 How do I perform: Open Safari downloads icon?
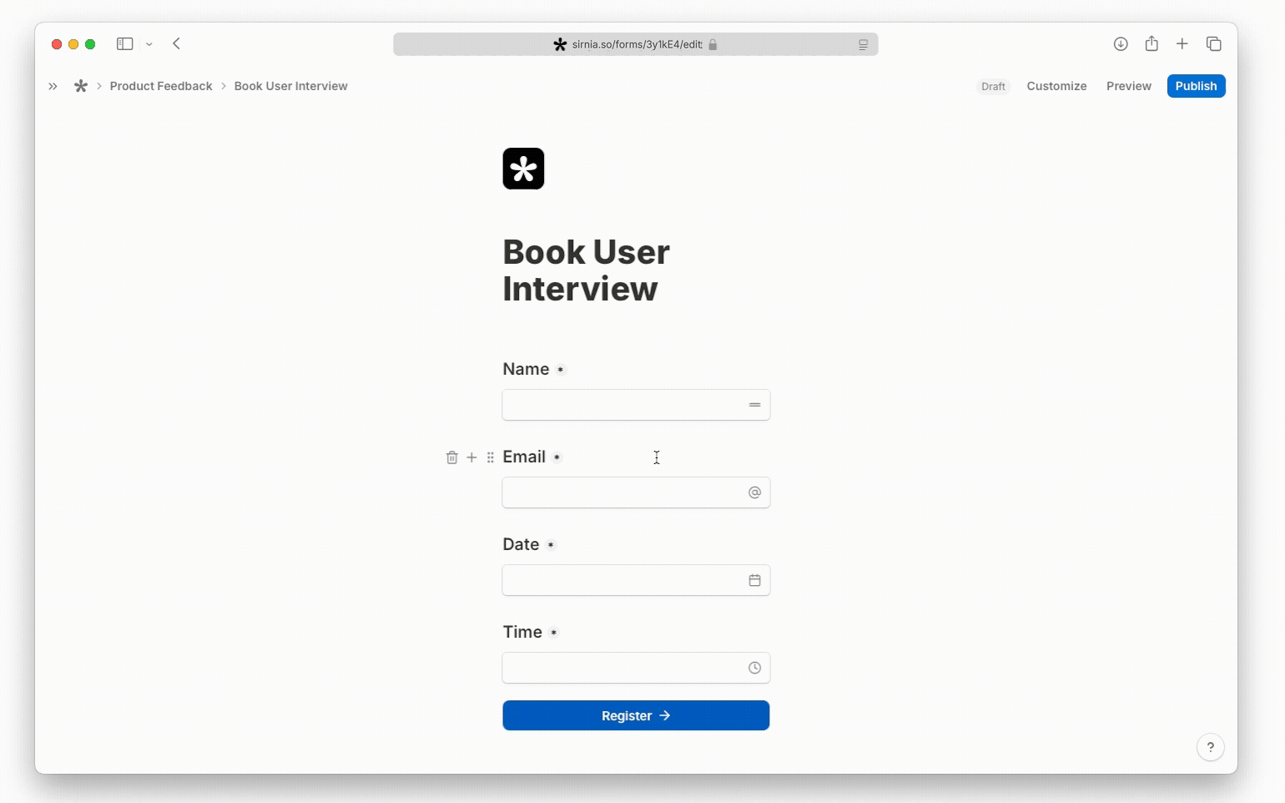[1121, 44]
